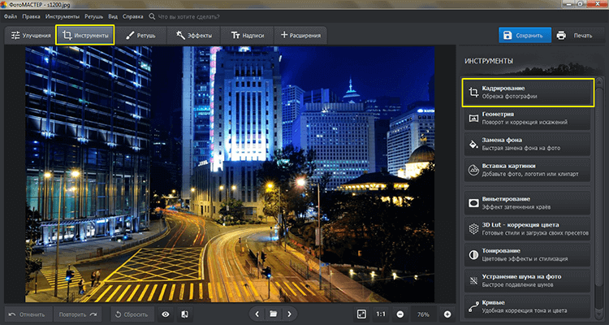The width and height of the screenshot is (609, 325).
Task: Click the Устранение шума на фото tool
Action: (528, 281)
